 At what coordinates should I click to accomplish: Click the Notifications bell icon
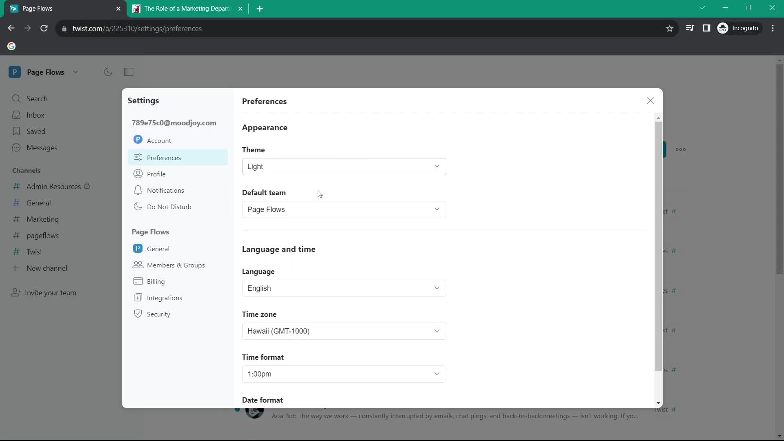tap(138, 190)
